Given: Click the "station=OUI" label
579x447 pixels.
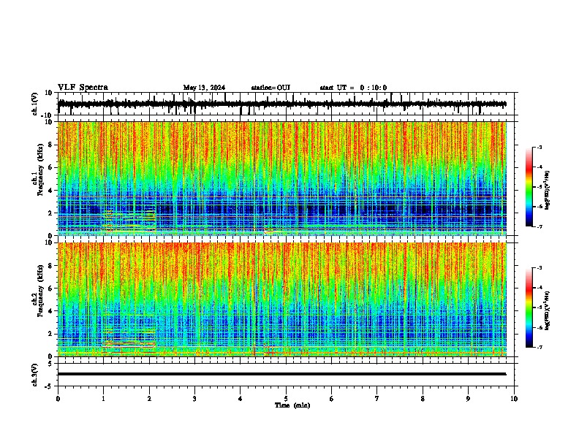Looking at the screenshot, I should tap(270, 88).
